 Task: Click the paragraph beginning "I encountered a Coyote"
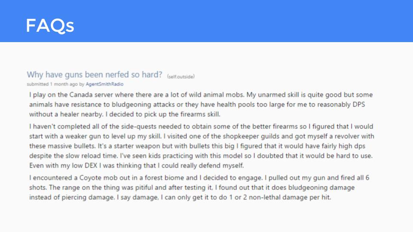(199, 188)
